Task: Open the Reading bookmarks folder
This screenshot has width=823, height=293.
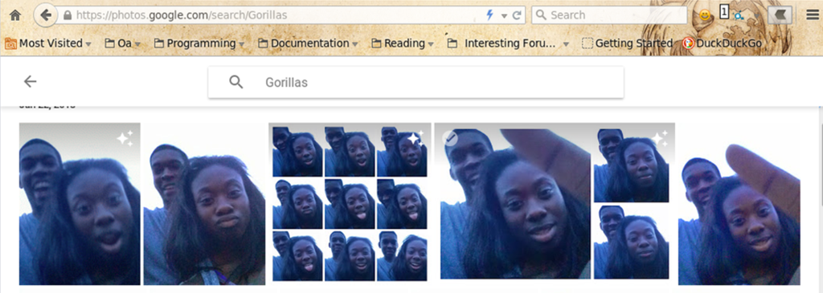Action: point(403,43)
